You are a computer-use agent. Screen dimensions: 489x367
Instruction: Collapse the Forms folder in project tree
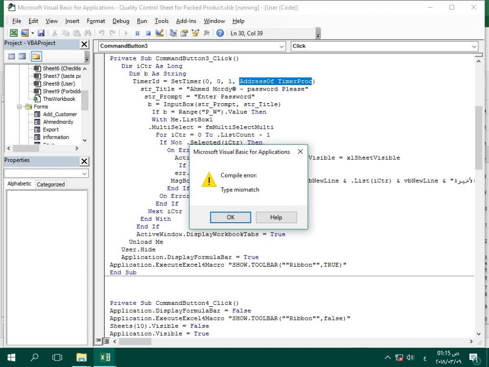[20, 107]
